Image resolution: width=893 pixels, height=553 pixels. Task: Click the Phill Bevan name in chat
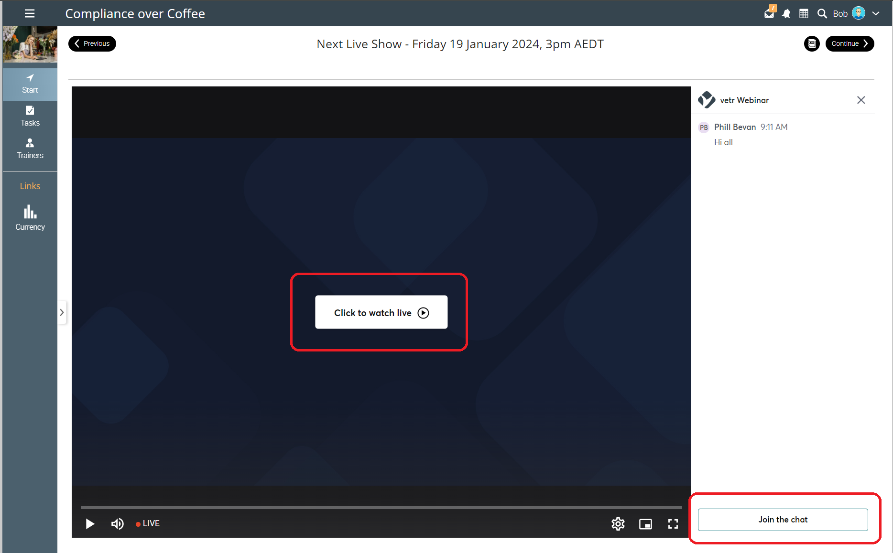[x=735, y=127]
